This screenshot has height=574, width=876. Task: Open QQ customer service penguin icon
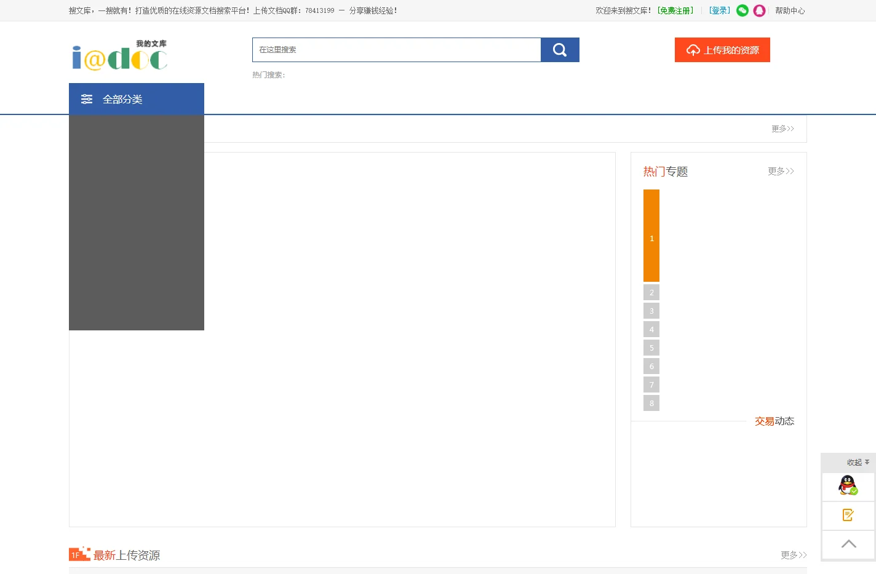click(x=848, y=485)
